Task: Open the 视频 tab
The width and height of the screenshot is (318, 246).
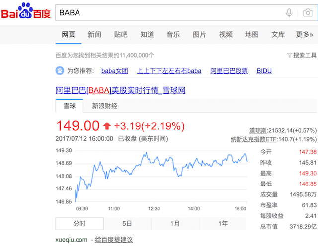Action: click(226, 34)
